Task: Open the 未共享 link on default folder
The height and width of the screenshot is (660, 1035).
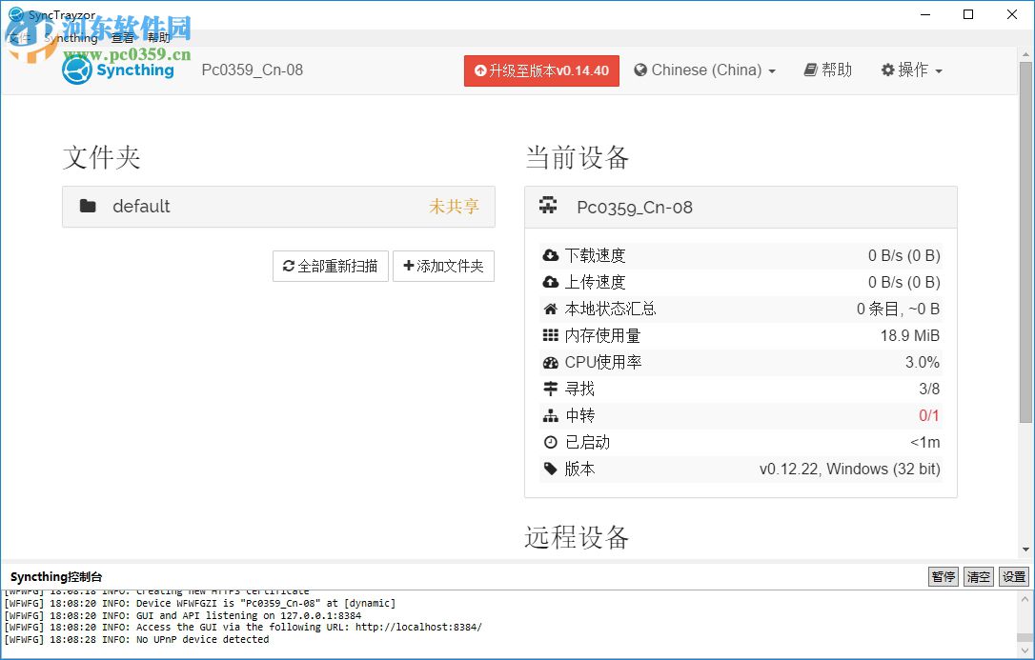Action: point(455,206)
